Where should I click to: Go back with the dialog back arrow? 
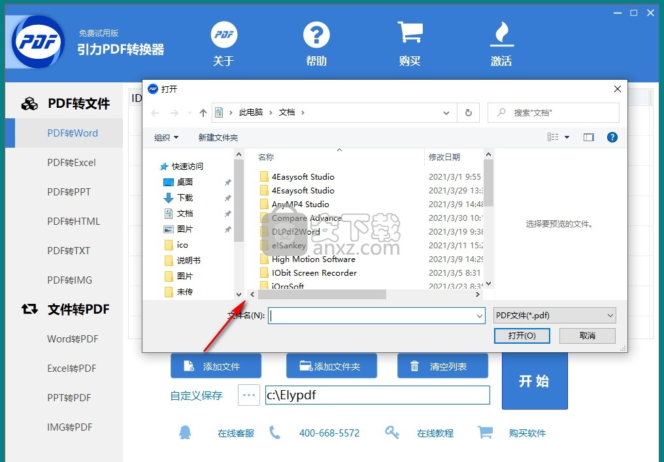tap(155, 113)
